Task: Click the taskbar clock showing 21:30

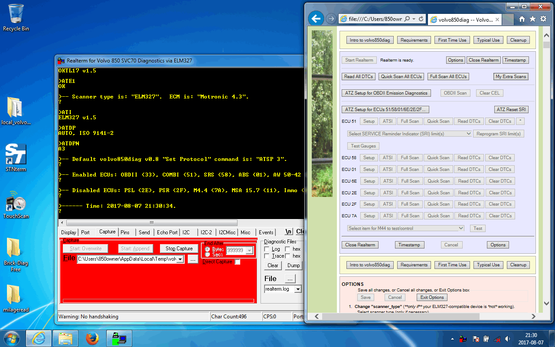Action: (x=531, y=338)
